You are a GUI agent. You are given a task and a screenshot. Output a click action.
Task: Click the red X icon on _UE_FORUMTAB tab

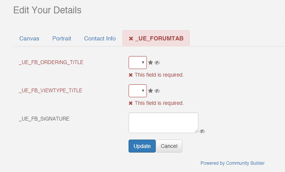coord(131,39)
